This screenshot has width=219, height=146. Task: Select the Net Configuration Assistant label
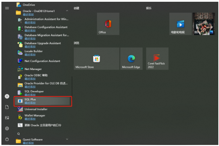coord(42,61)
